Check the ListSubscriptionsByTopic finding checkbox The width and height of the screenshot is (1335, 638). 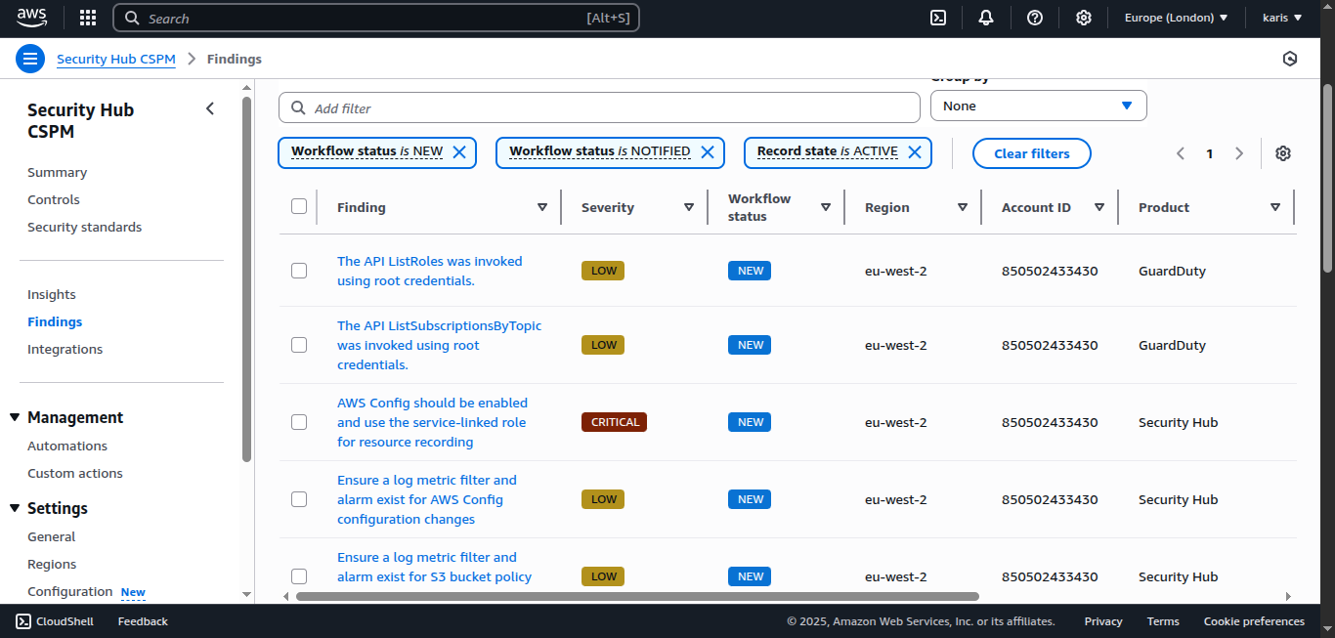pos(299,345)
